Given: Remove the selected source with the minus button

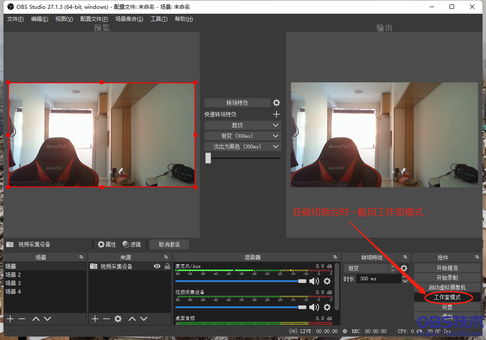Looking at the screenshot, I should 107,319.
